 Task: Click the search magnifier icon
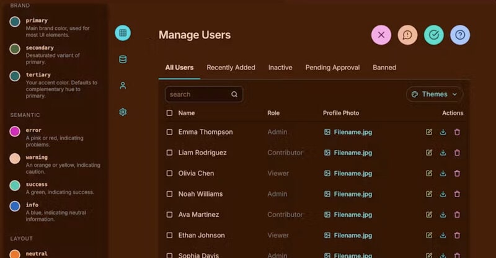[x=234, y=94]
